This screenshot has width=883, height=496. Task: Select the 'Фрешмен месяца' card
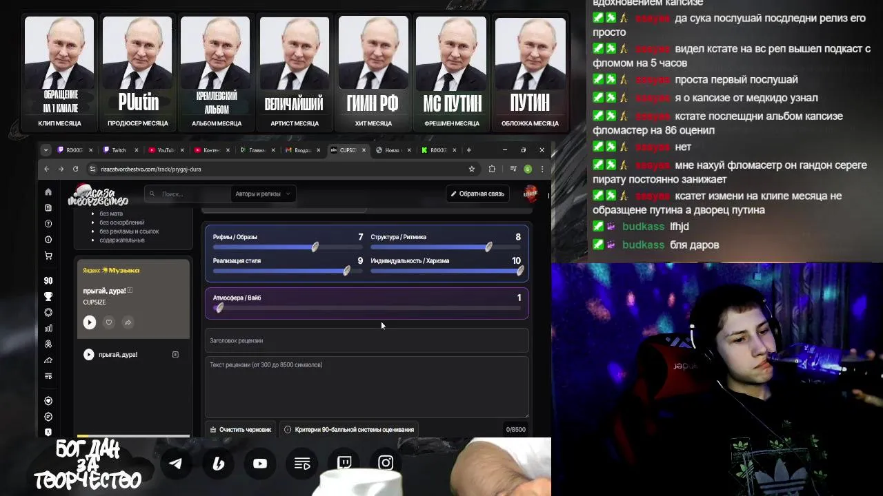click(451, 73)
